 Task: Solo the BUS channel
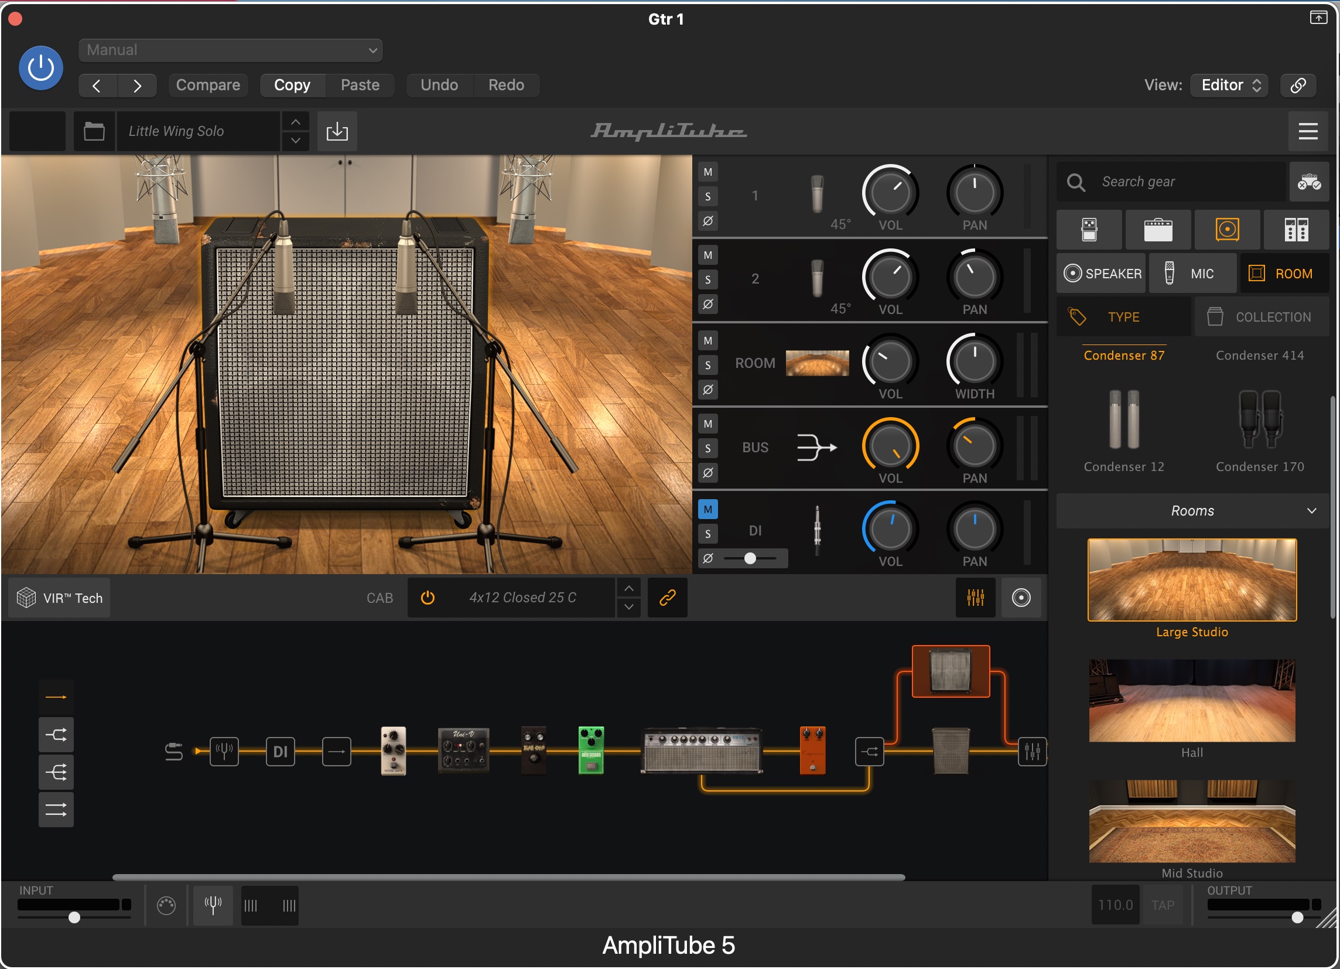[708, 448]
